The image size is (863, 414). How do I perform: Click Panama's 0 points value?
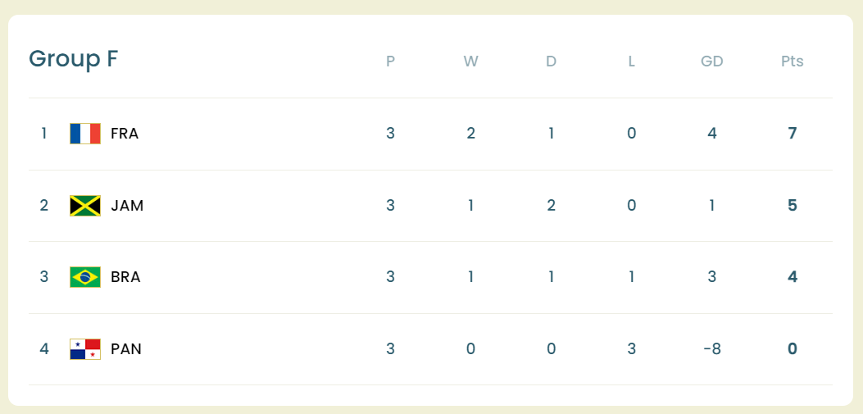(792, 349)
